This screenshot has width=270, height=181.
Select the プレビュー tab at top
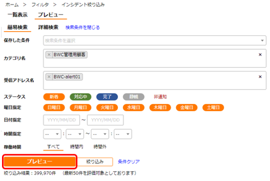coord(50,15)
